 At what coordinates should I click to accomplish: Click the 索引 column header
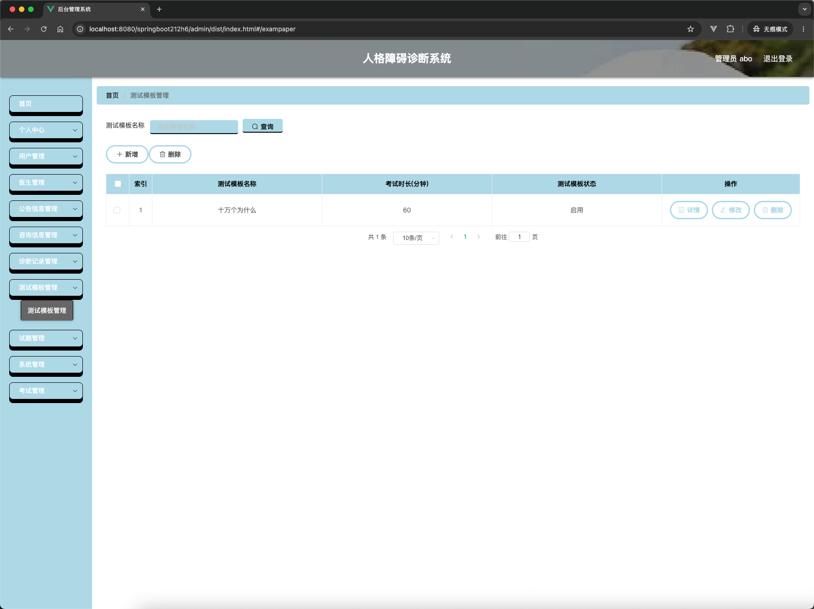[x=140, y=184]
